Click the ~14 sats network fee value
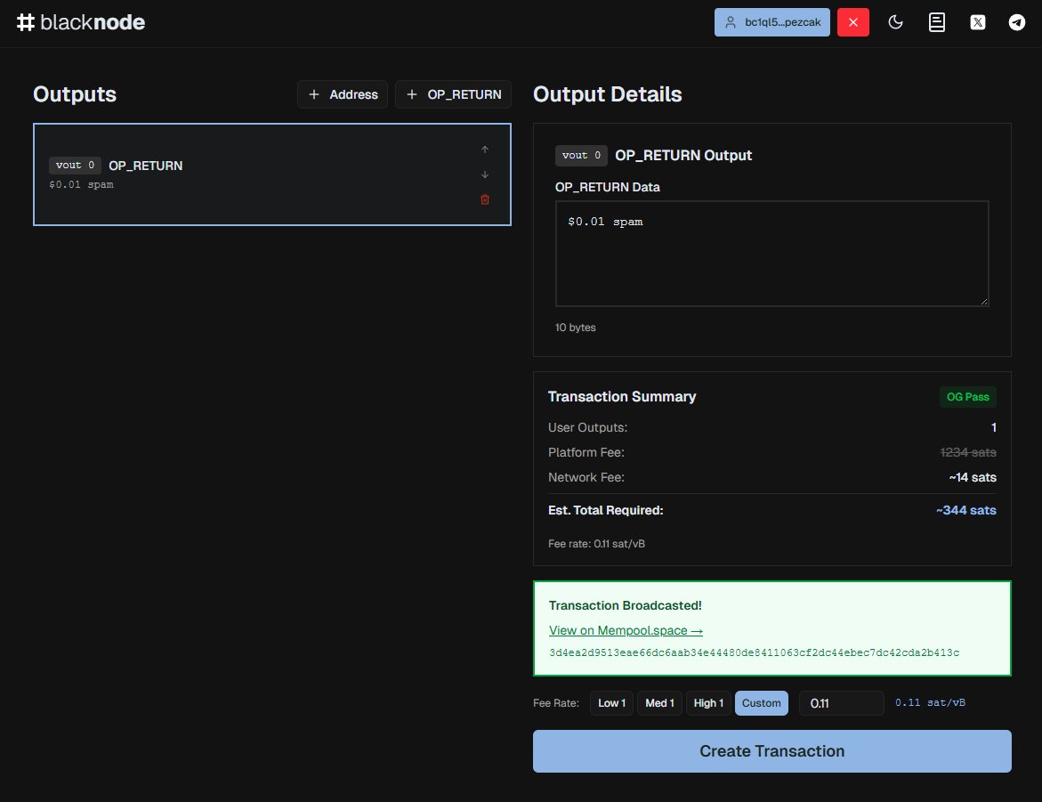 [x=973, y=477]
